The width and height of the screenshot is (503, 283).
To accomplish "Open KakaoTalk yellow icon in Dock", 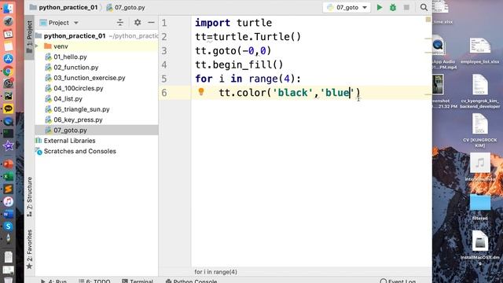I will 8,108.
